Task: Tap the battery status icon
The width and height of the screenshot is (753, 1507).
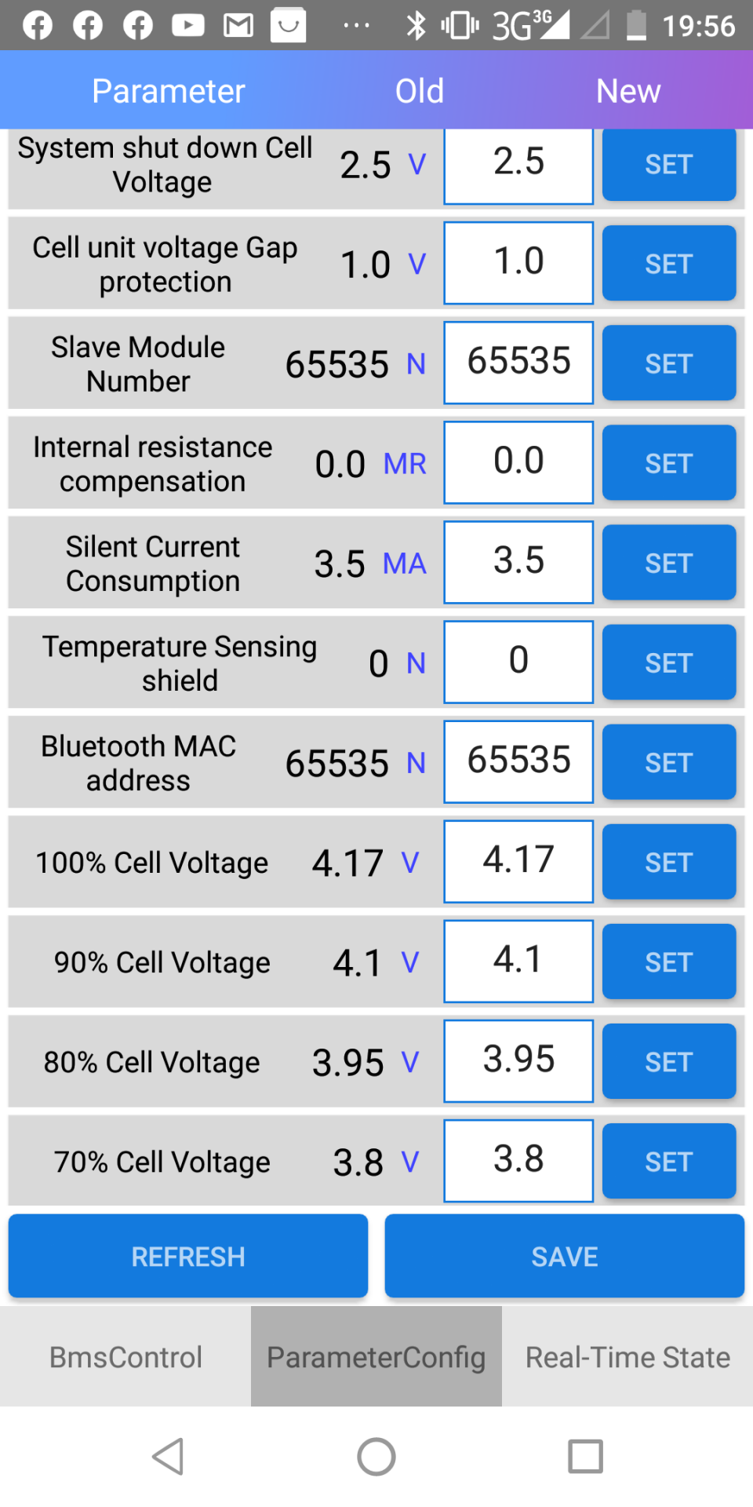Action: click(x=636, y=25)
